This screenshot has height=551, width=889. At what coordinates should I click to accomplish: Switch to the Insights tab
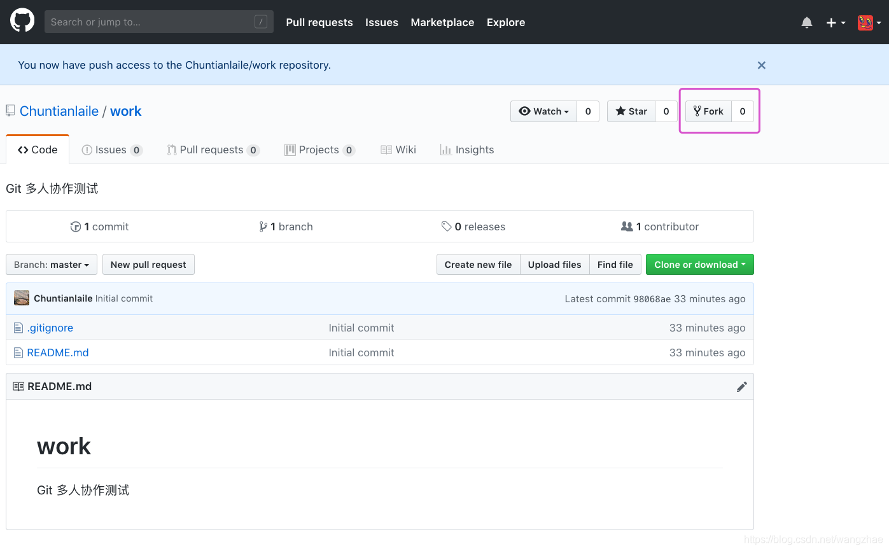[x=467, y=150]
